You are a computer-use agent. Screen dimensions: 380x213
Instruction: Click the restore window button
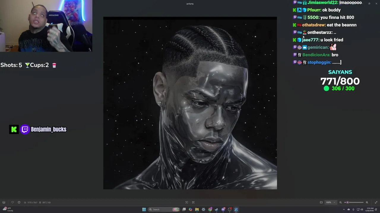click(x=369, y=4)
